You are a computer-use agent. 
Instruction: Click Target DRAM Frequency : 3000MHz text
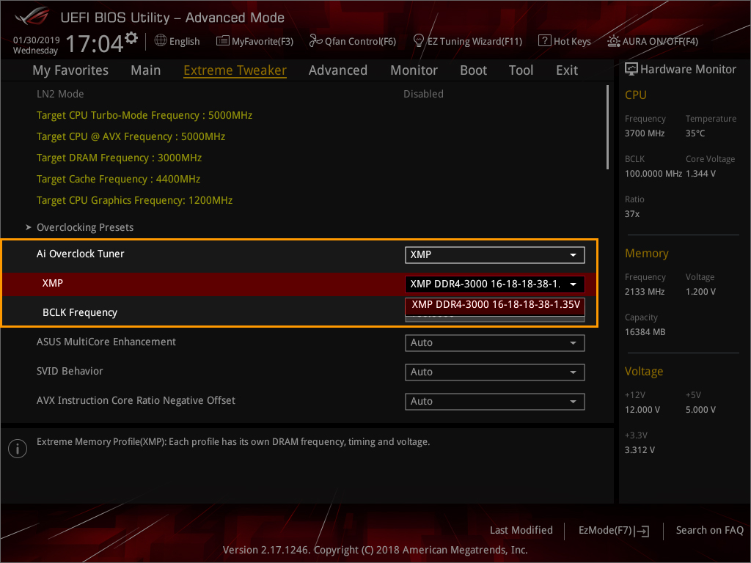point(120,158)
